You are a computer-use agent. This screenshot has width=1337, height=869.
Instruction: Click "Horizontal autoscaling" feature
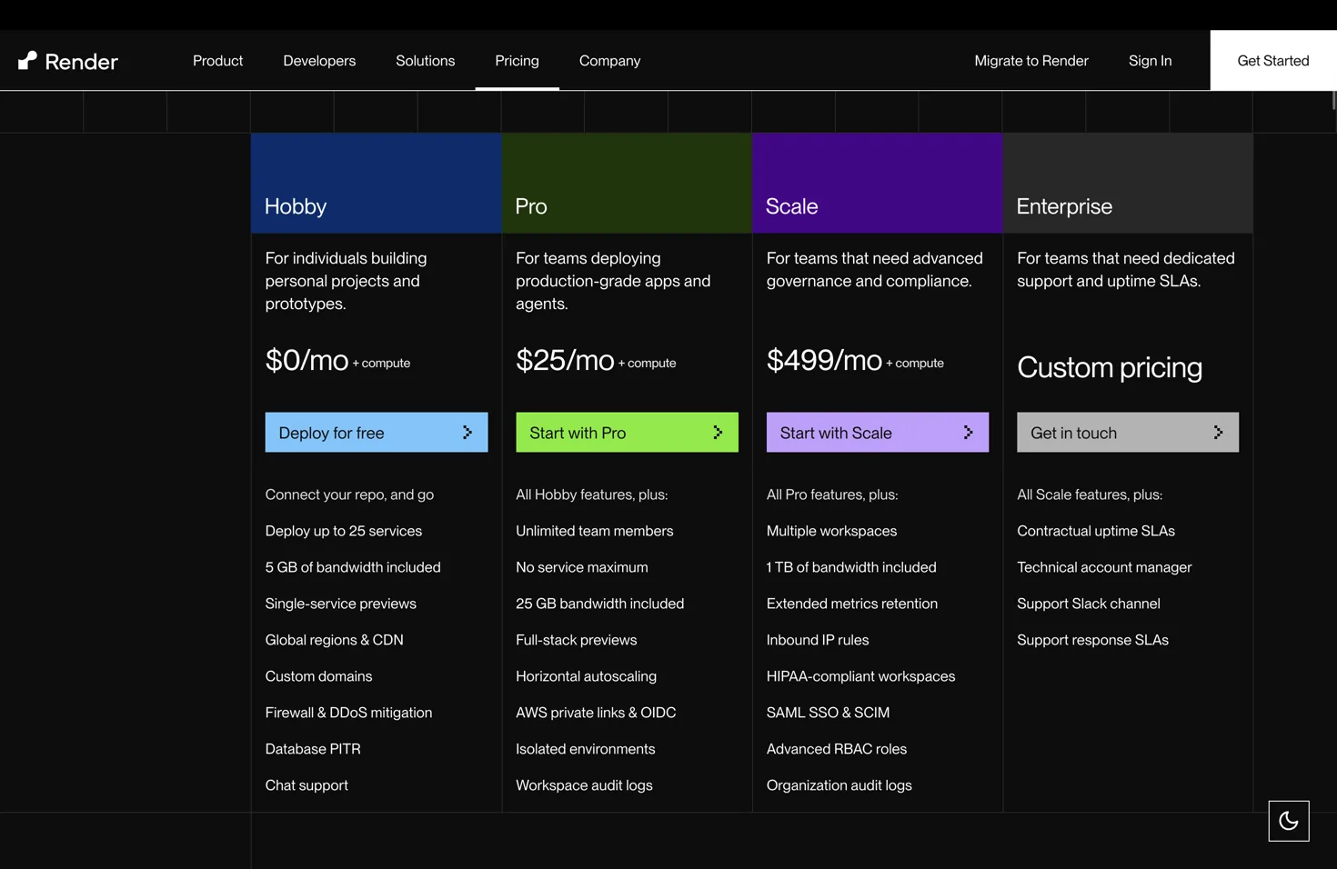587,676
